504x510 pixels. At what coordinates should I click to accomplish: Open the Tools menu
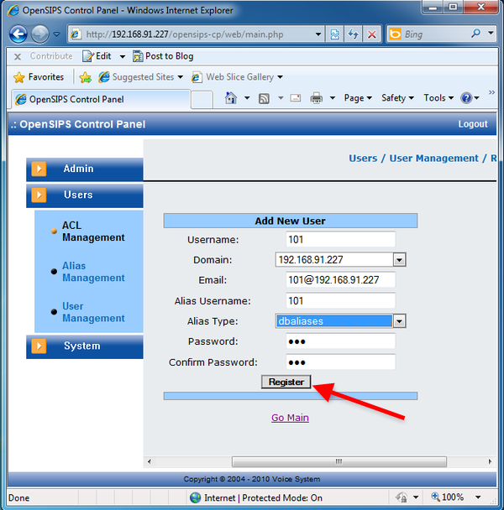pyautogui.click(x=438, y=98)
